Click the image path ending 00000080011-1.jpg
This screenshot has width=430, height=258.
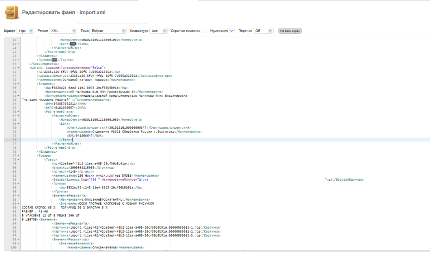(135, 227)
